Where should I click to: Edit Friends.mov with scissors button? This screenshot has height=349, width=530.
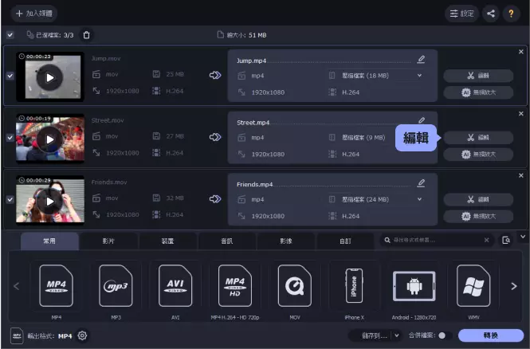[x=478, y=199]
